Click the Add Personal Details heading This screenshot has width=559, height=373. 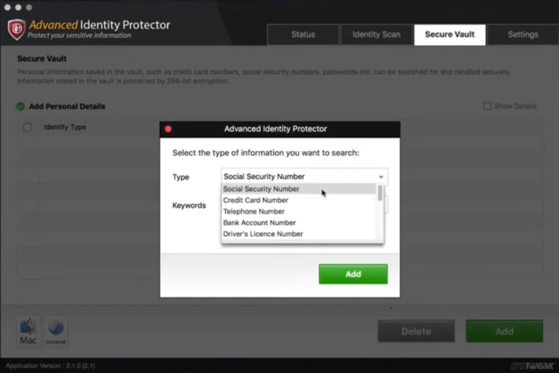pyautogui.click(x=67, y=106)
